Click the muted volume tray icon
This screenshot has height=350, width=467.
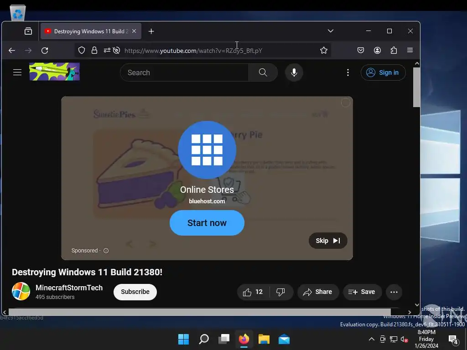click(x=404, y=339)
